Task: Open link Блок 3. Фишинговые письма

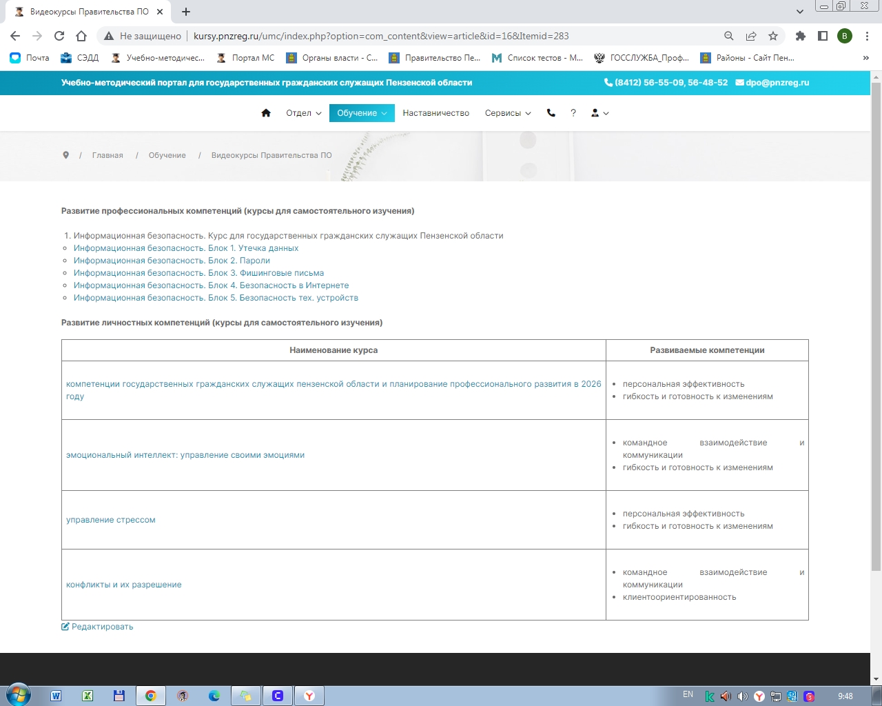Action: (x=198, y=273)
